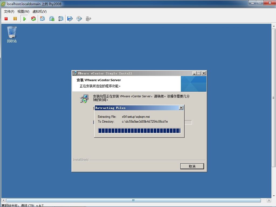Take a snapshot using the clock snapshot icon

(x=42, y=19)
